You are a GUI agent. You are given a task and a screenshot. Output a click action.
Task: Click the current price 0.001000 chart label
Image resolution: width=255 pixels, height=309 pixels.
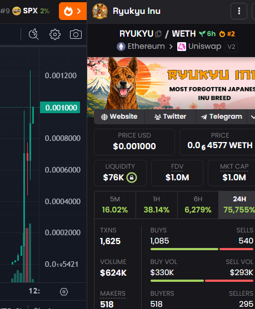click(60, 108)
